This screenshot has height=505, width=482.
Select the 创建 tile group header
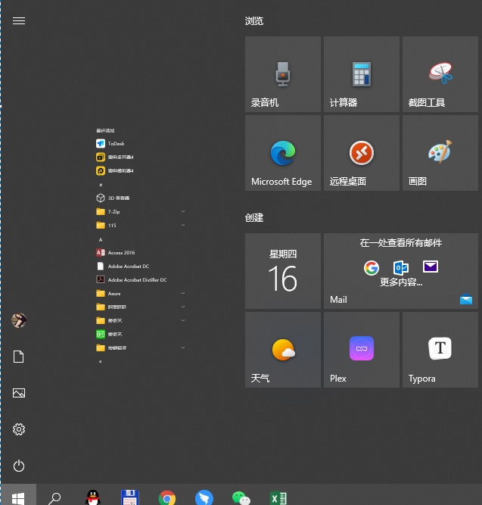pos(254,218)
